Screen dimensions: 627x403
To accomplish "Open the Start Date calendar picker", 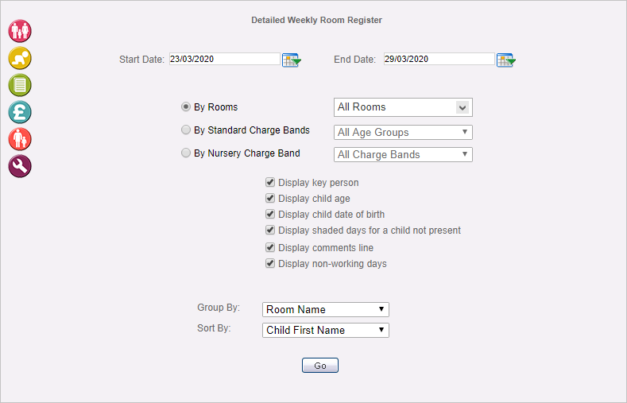I will tap(292, 60).
